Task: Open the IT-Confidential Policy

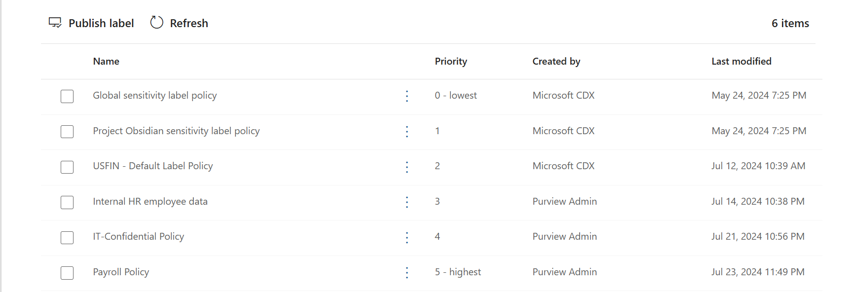Action: coord(139,236)
